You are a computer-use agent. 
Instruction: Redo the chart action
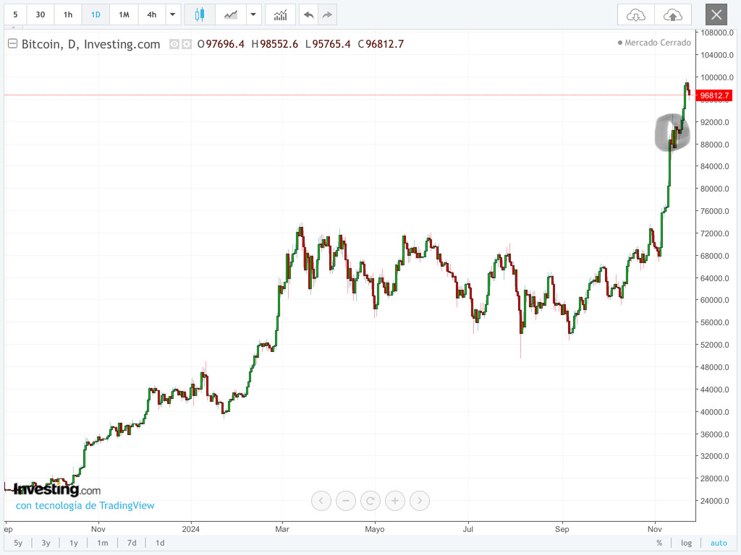pos(327,14)
